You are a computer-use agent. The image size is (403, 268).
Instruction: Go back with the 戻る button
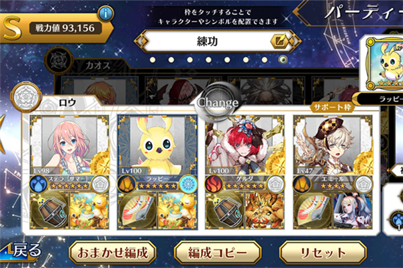pos(23,251)
